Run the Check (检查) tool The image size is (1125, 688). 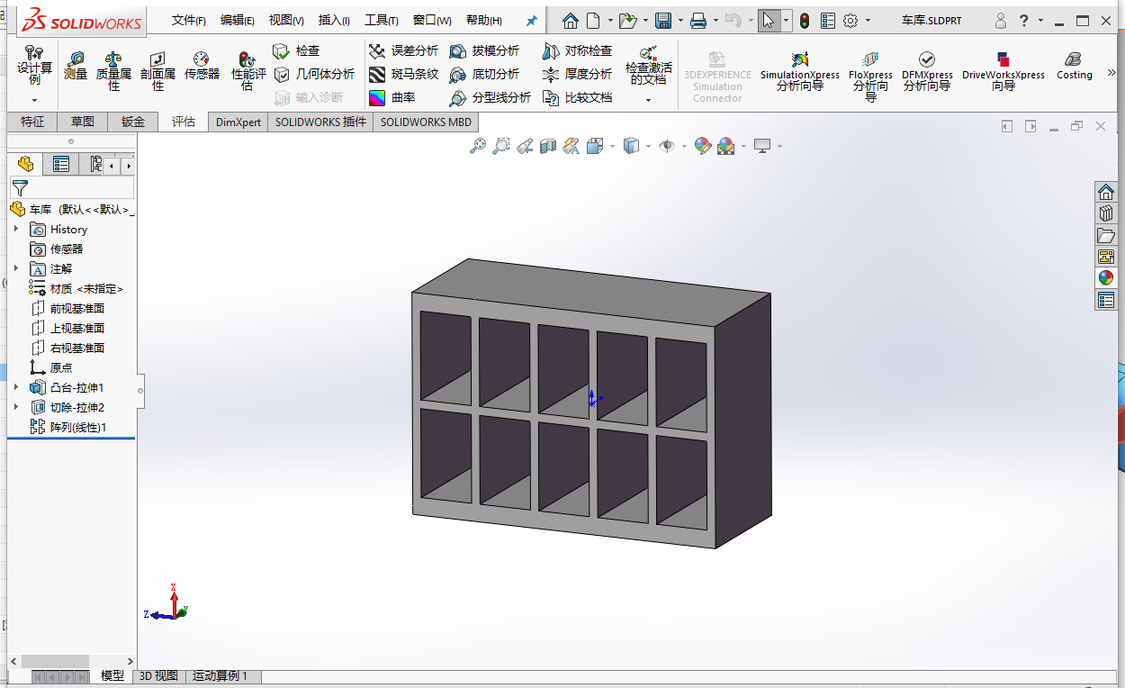[x=297, y=51]
